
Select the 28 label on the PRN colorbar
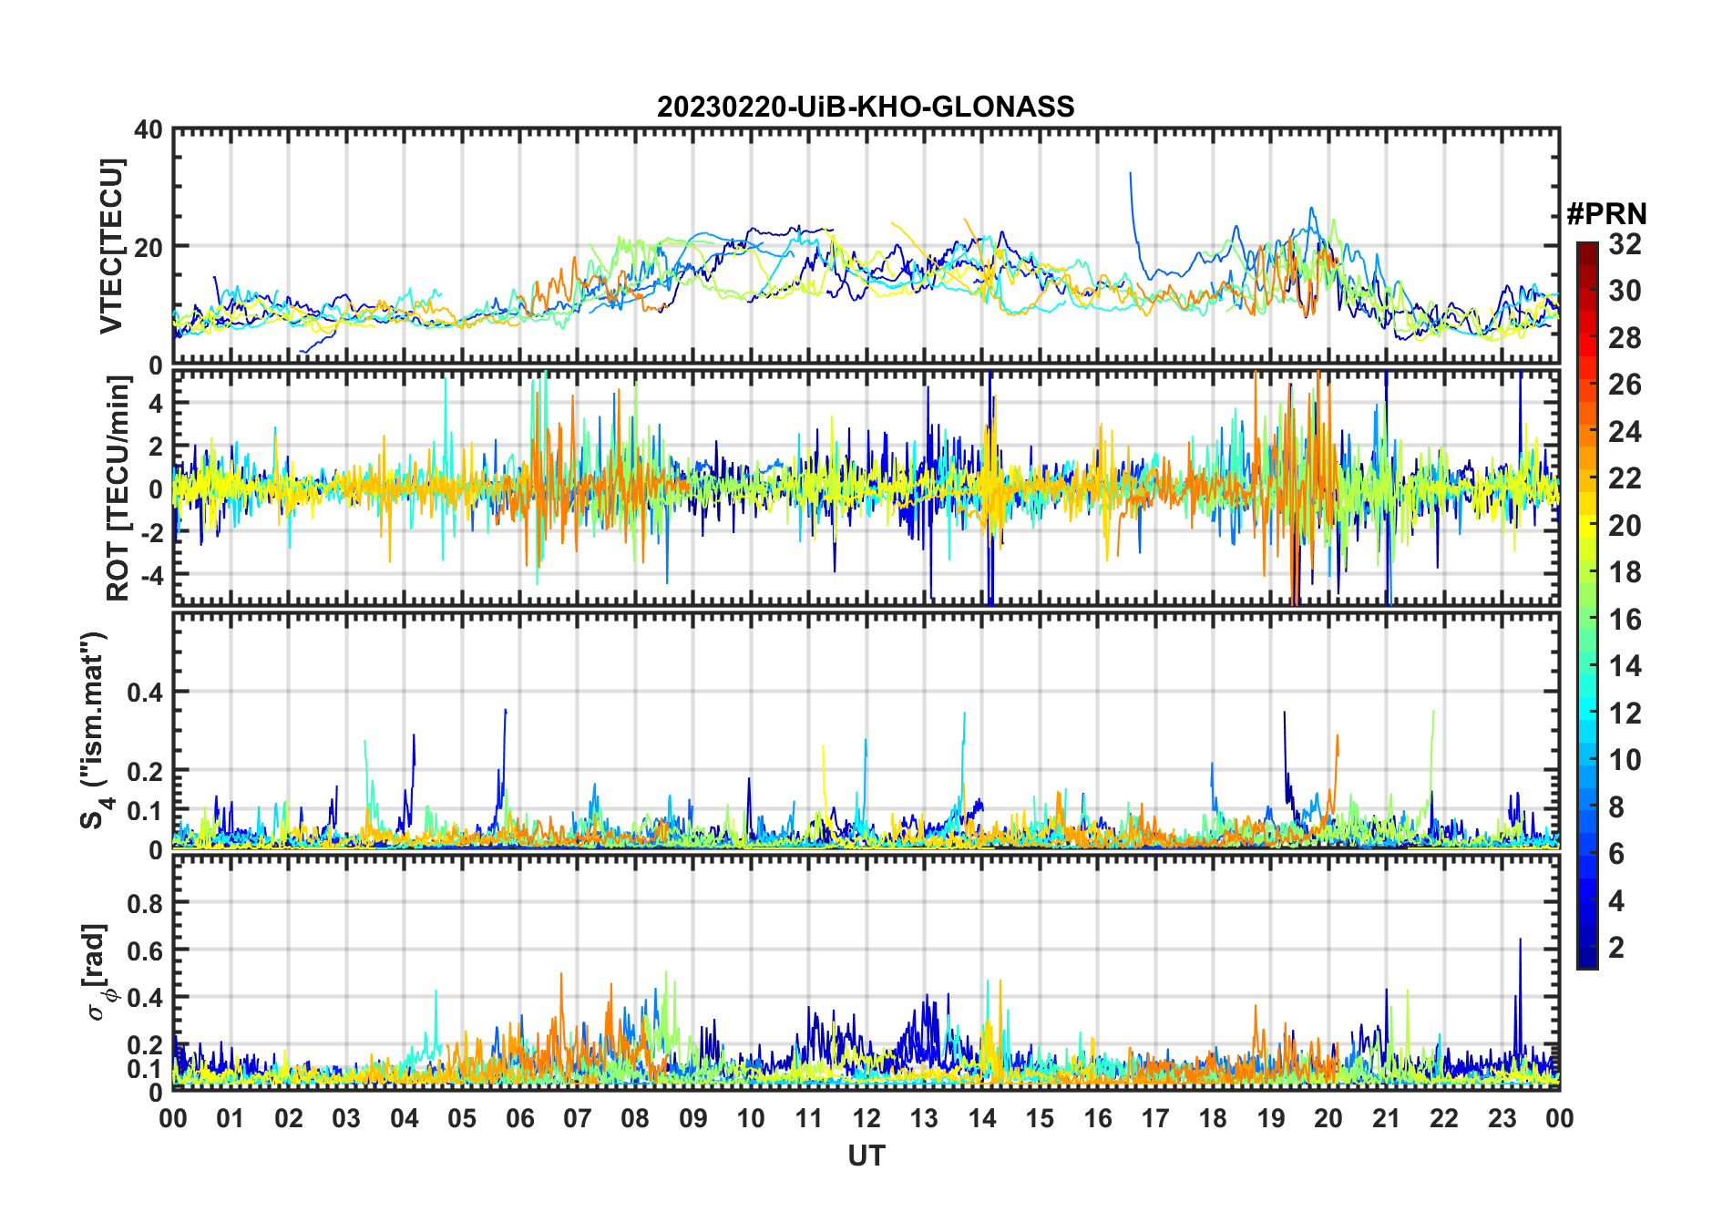pyautogui.click(x=1625, y=338)
